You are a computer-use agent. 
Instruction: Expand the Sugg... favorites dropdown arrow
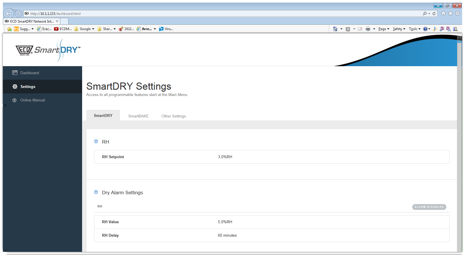point(32,29)
